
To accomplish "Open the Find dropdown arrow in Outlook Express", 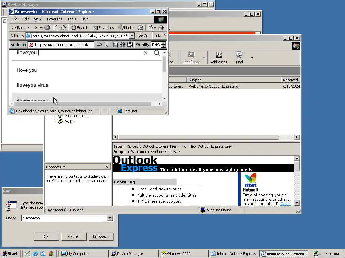I will [252, 58].
